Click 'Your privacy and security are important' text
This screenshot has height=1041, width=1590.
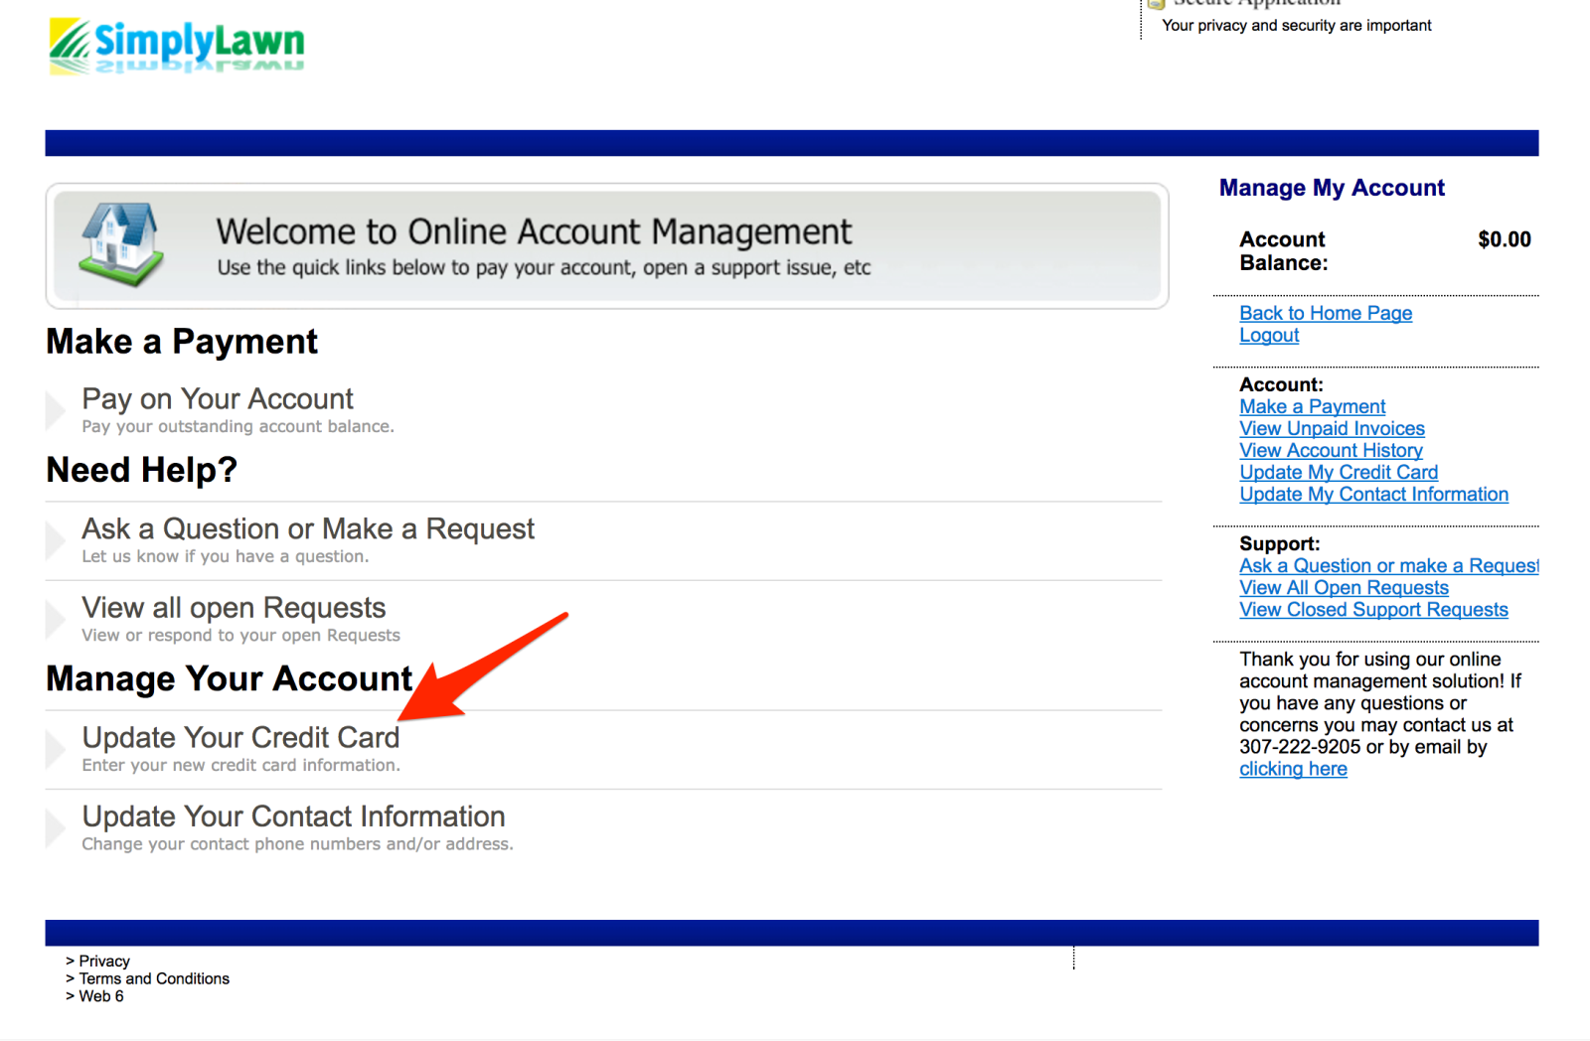[1297, 25]
